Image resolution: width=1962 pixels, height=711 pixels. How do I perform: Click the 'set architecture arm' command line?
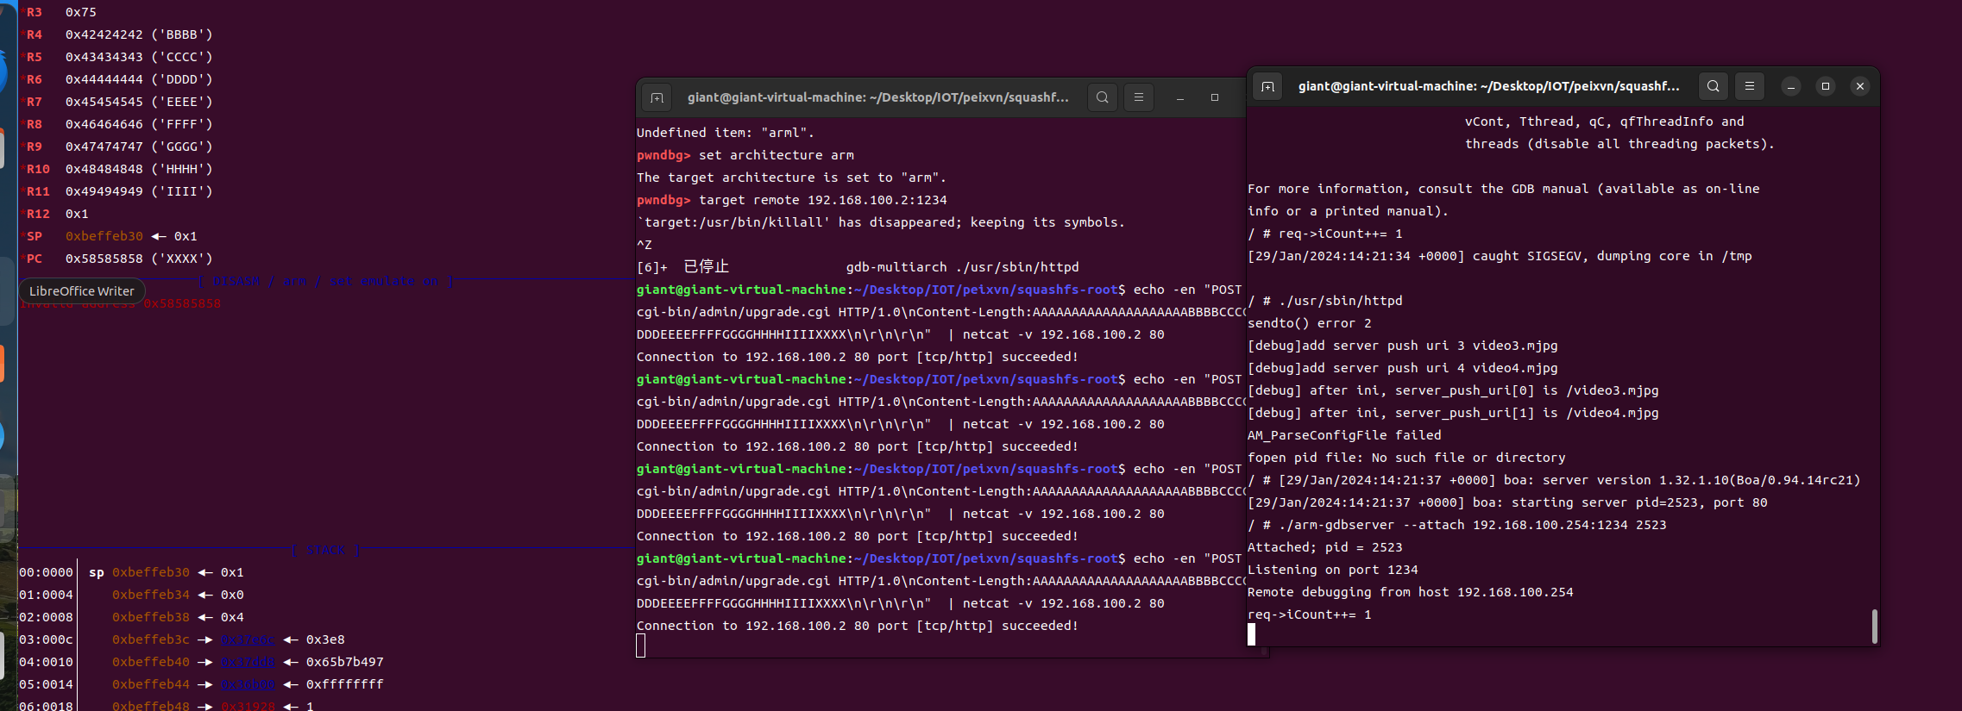click(x=745, y=155)
